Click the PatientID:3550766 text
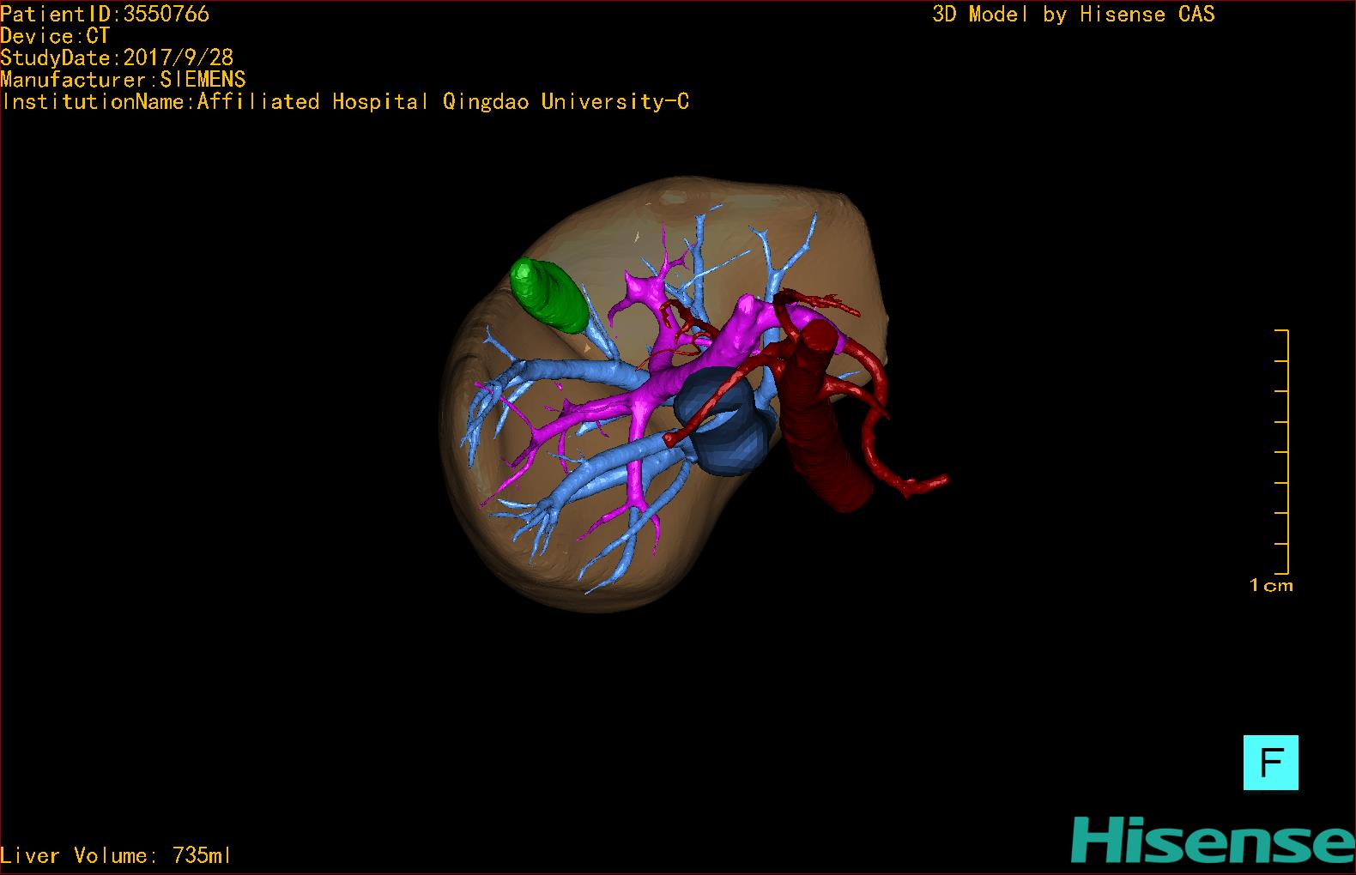 [x=105, y=14]
